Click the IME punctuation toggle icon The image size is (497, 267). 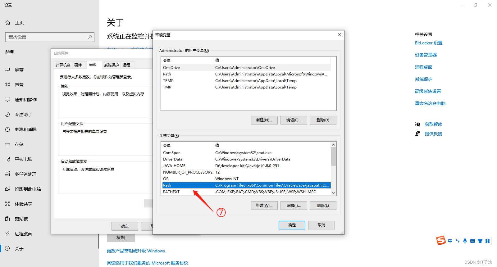tap(458, 241)
